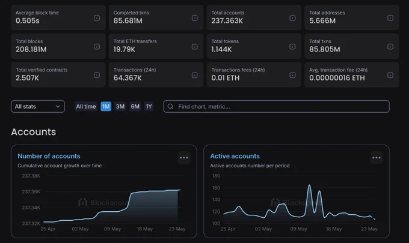Image resolution: width=409 pixels, height=243 pixels.
Task: Open the Active accounts chart title link
Action: pos(235,156)
